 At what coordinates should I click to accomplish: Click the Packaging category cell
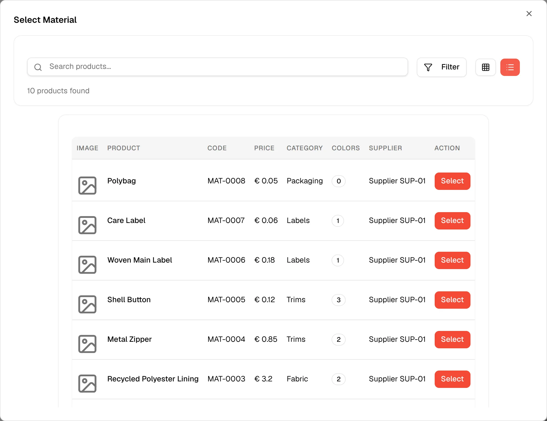(x=305, y=181)
